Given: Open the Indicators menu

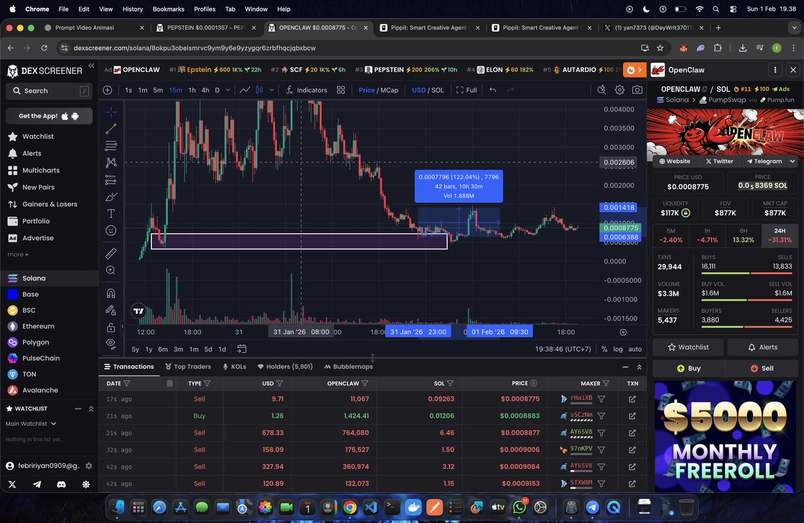Looking at the screenshot, I should [306, 90].
